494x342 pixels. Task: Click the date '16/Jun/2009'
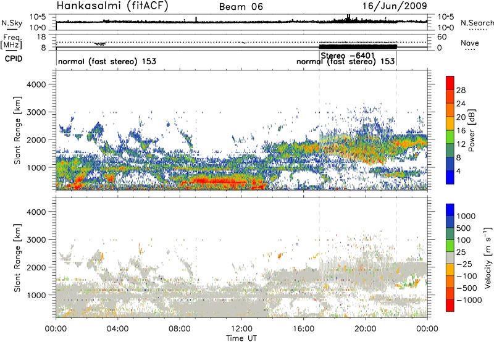tap(395, 6)
